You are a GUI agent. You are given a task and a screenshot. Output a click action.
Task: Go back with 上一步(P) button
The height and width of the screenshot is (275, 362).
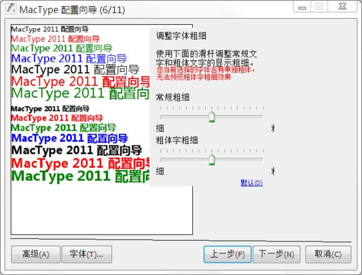tap(227, 254)
